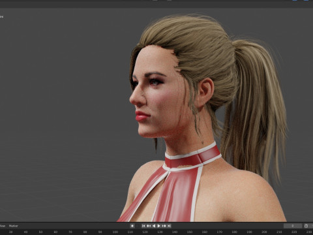This screenshot has width=313, height=235.
Task: Click frame 120 on the timeline ruler
Action: click(x=145, y=232)
